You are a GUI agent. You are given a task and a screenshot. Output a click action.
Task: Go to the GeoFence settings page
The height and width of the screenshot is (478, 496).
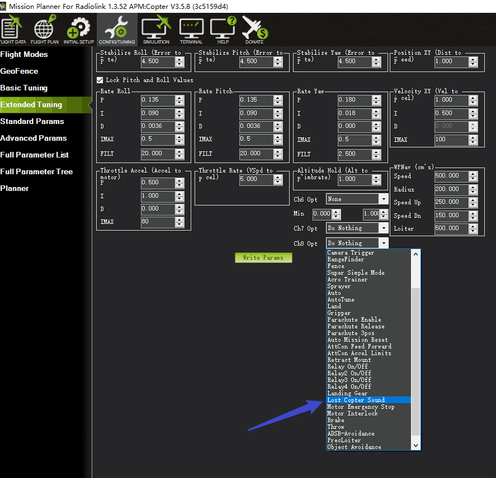point(19,71)
